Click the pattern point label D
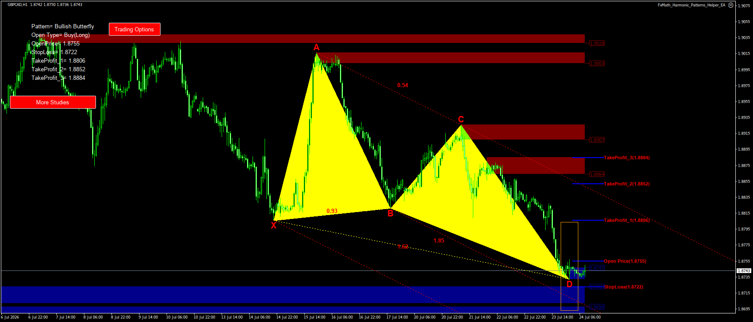The height and width of the screenshot is (322, 753). (x=569, y=284)
